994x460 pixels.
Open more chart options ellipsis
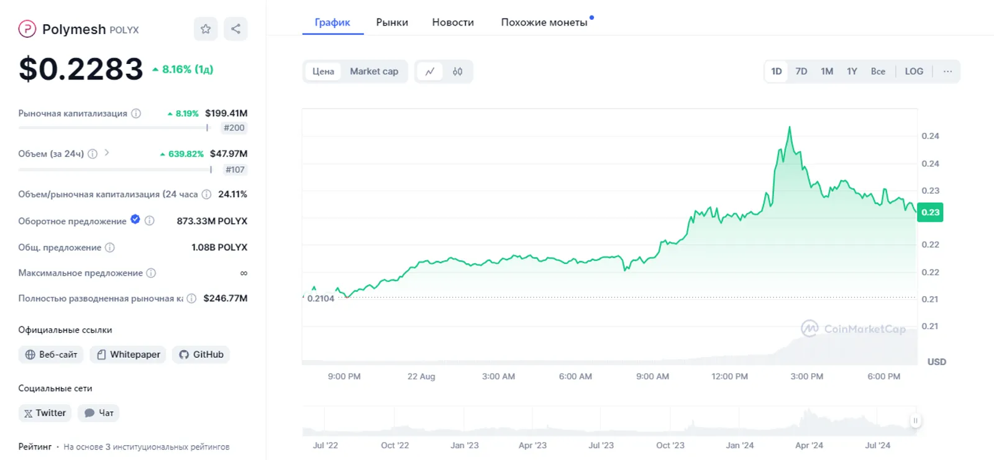pos(947,71)
